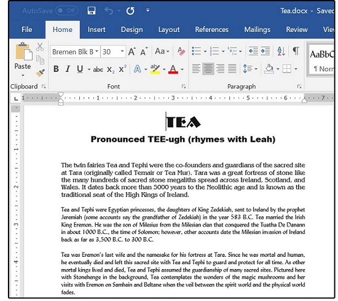Align text left
Image resolution: width=338 pixels, height=301 pixels.
(x=196, y=69)
